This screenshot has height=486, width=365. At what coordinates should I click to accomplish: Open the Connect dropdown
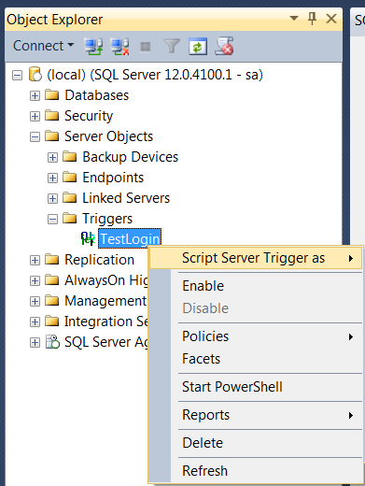coord(44,46)
